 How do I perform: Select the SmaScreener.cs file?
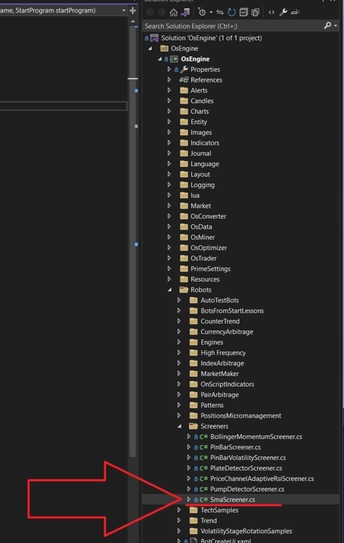[232, 499]
